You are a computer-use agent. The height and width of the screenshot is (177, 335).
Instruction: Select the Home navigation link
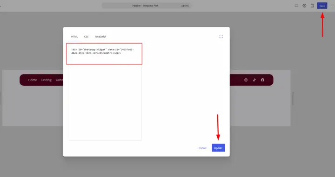pos(33,80)
